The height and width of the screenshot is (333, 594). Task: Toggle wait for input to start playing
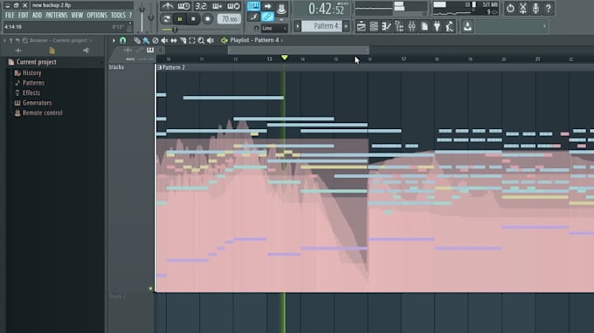point(183,6)
